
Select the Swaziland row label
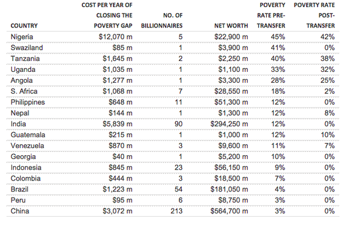pyautogui.click(x=26, y=48)
